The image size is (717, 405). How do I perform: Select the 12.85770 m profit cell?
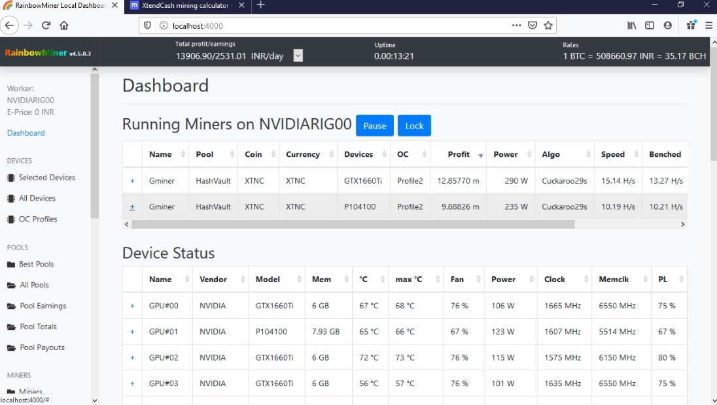pyautogui.click(x=458, y=181)
